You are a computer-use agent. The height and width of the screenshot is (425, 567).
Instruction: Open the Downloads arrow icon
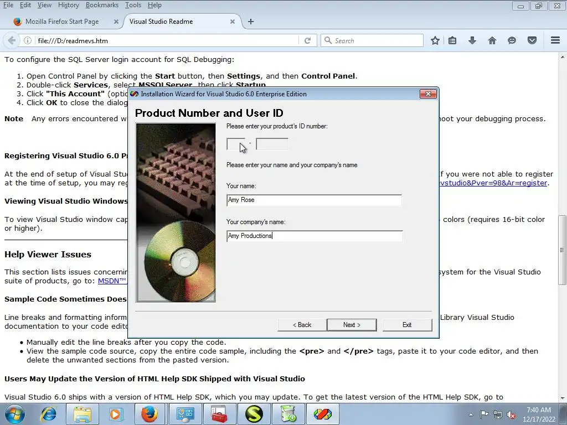[472, 40]
